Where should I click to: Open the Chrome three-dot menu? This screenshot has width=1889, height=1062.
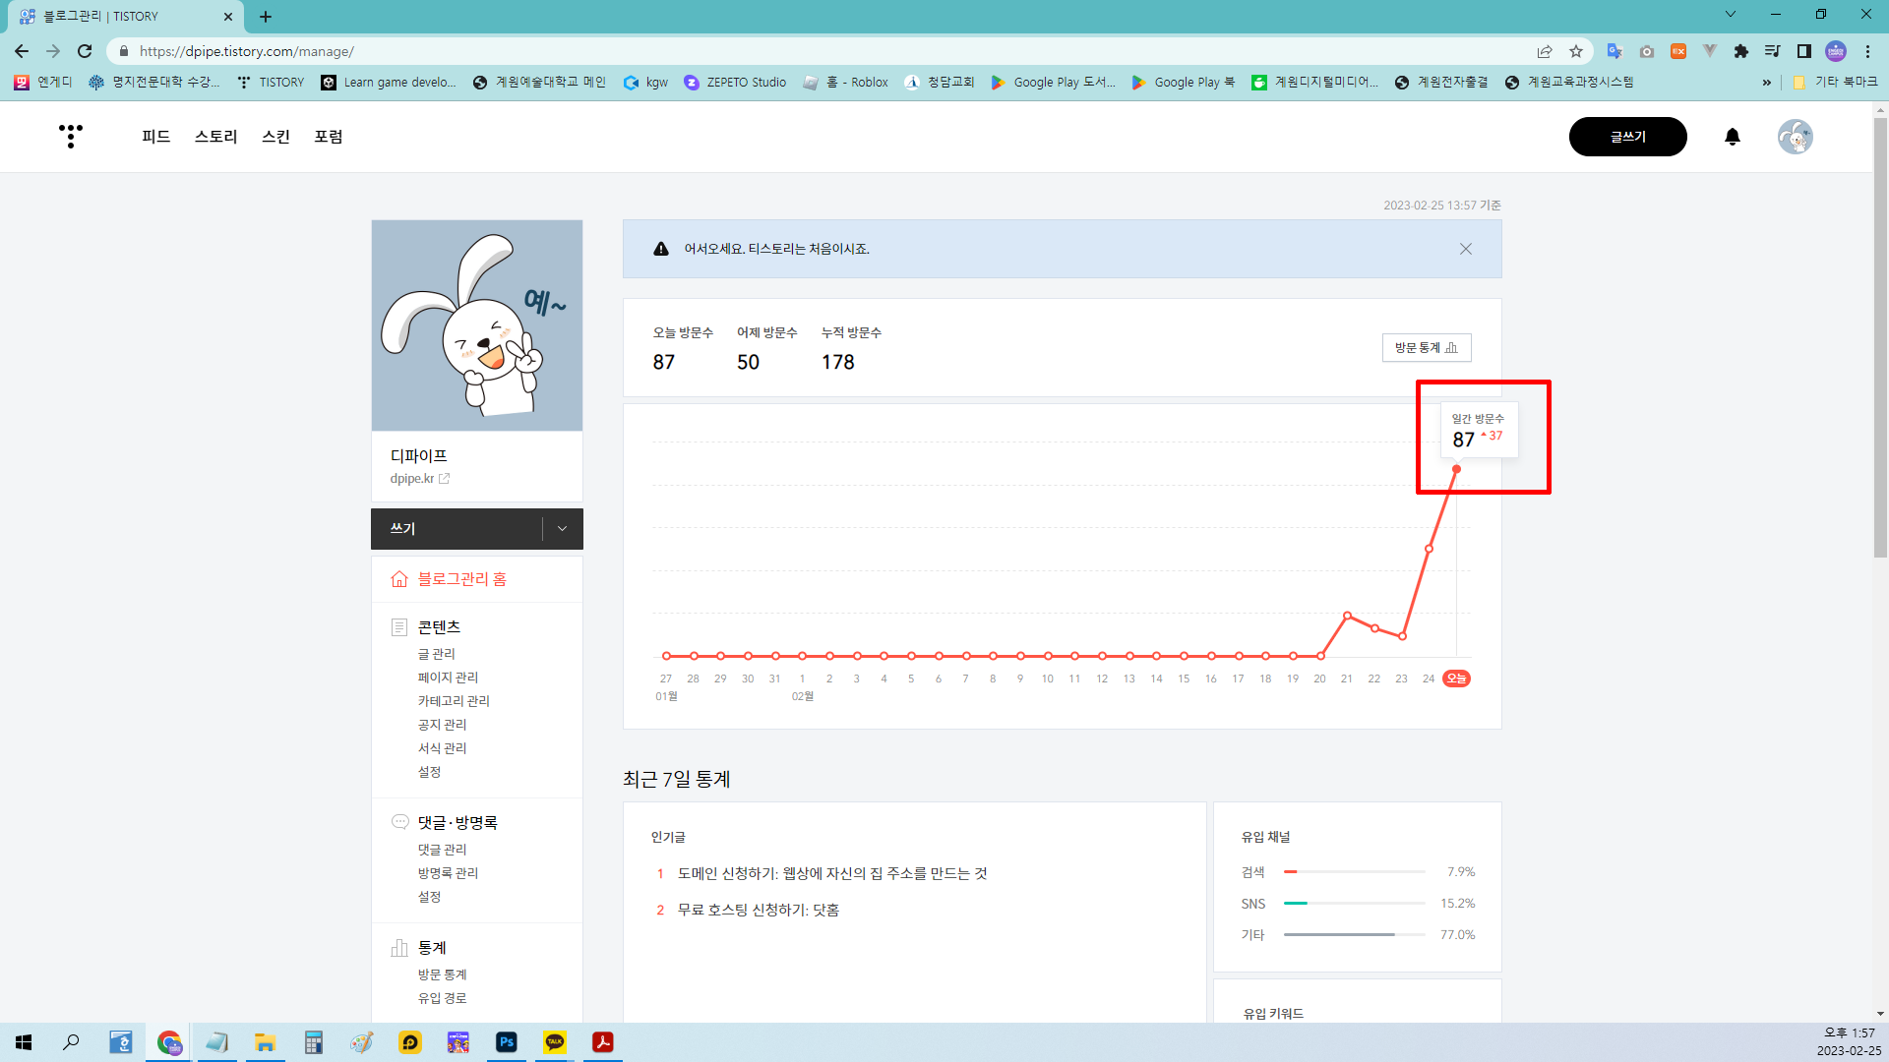(x=1867, y=51)
